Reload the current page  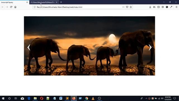click(x=11, y=7)
